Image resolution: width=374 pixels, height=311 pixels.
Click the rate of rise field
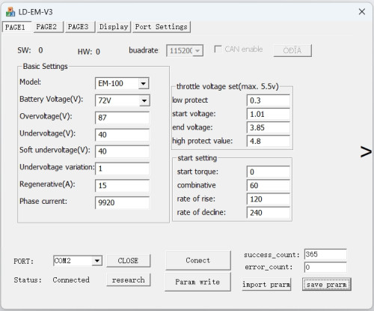pos(269,199)
